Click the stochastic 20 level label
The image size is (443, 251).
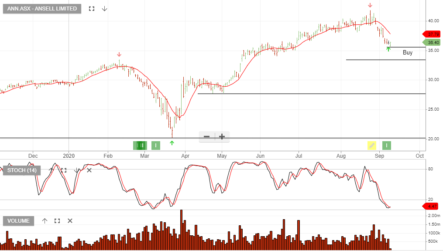430,200
